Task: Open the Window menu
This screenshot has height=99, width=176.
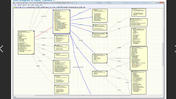Action: pos(37,5)
